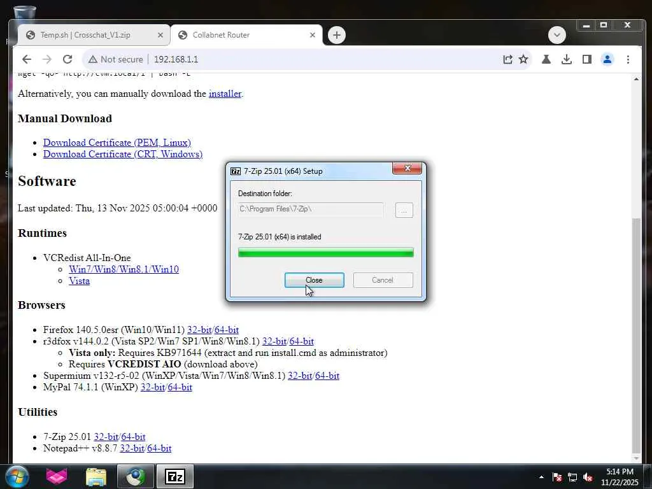Switch to Temp.sh Crosschat_V1.zip tab

(85, 35)
